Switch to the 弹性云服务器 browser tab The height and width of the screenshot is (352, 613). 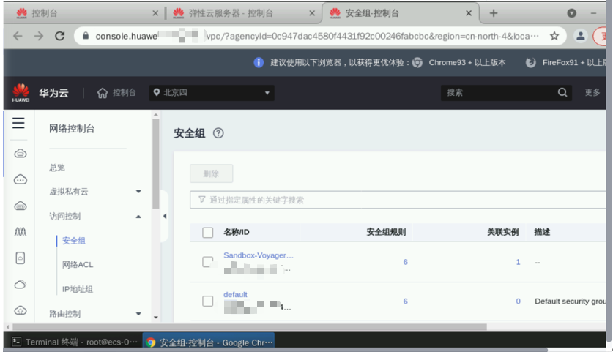[240, 13]
